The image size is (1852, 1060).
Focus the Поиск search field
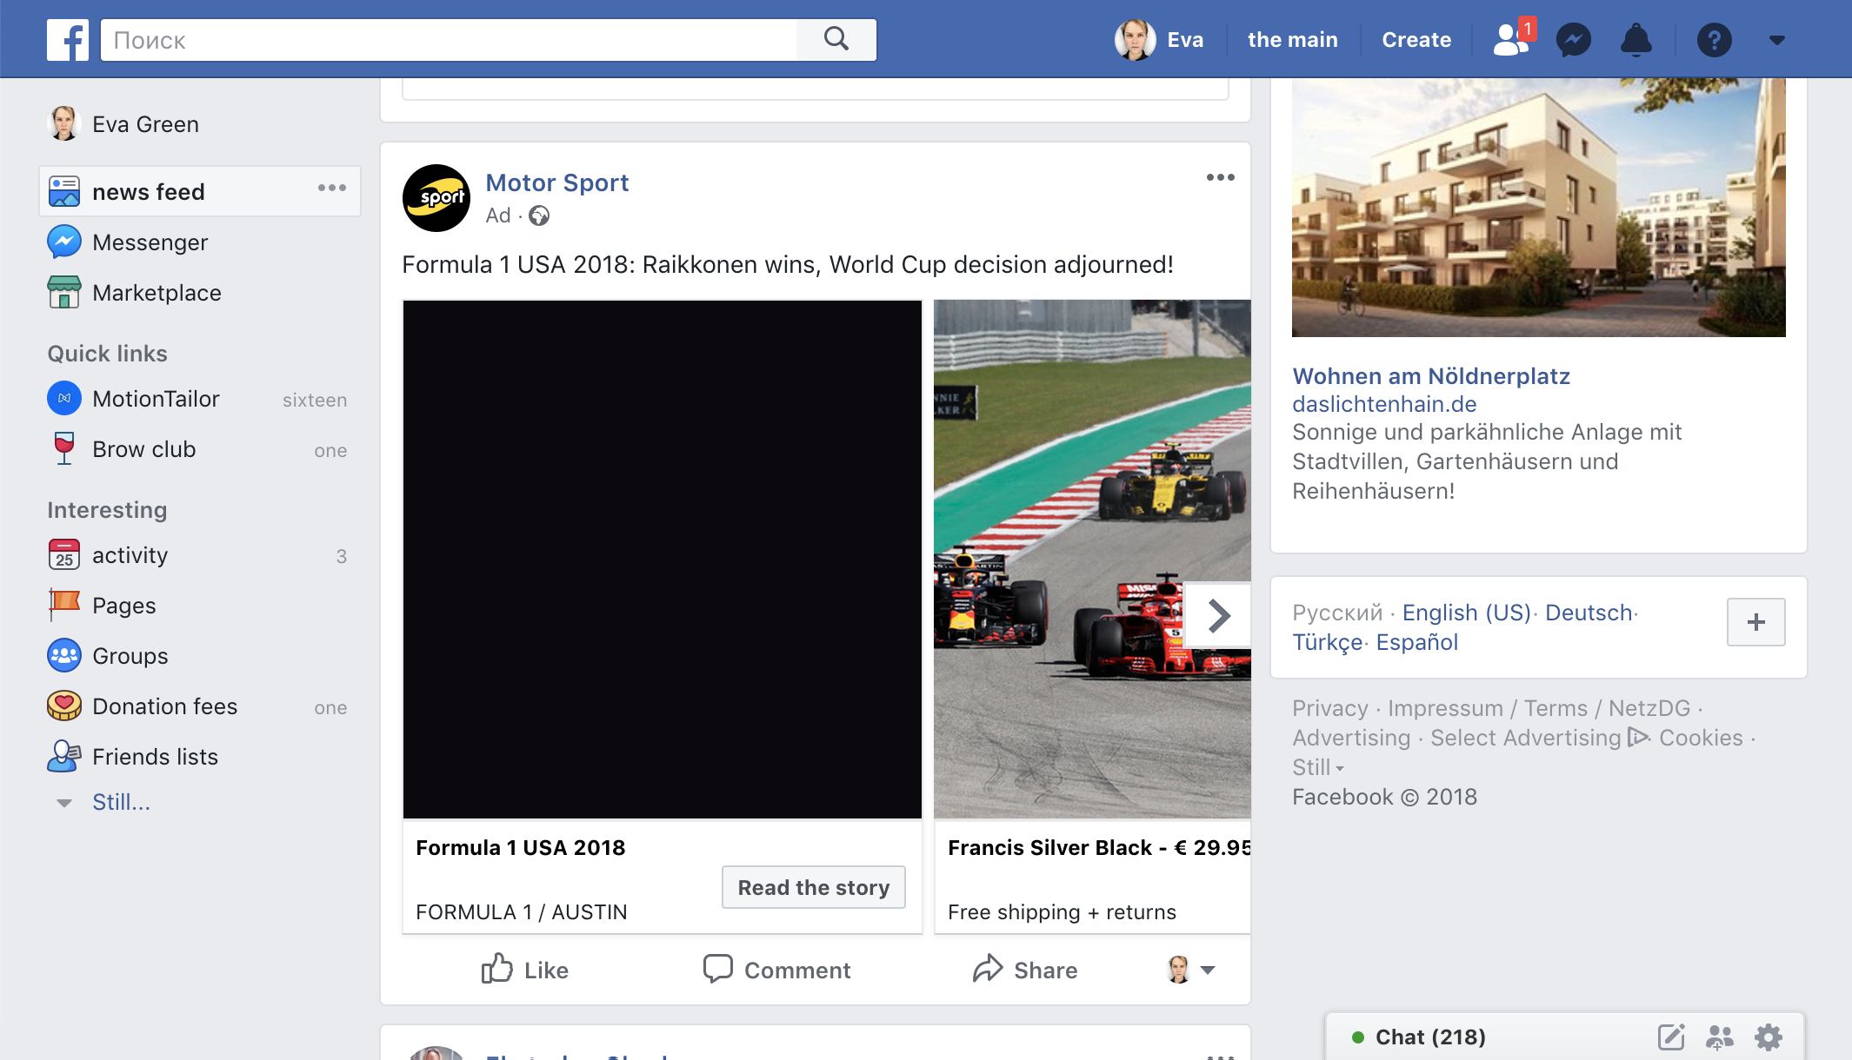(449, 40)
